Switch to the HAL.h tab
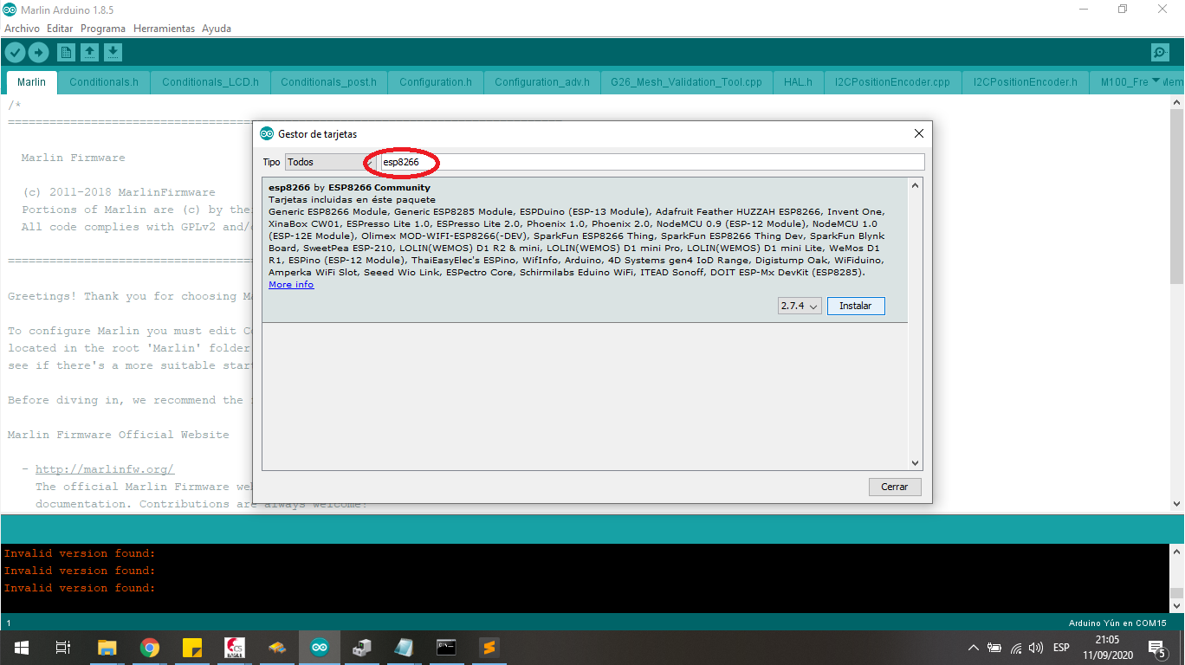Image resolution: width=1185 pixels, height=665 pixels. point(798,82)
